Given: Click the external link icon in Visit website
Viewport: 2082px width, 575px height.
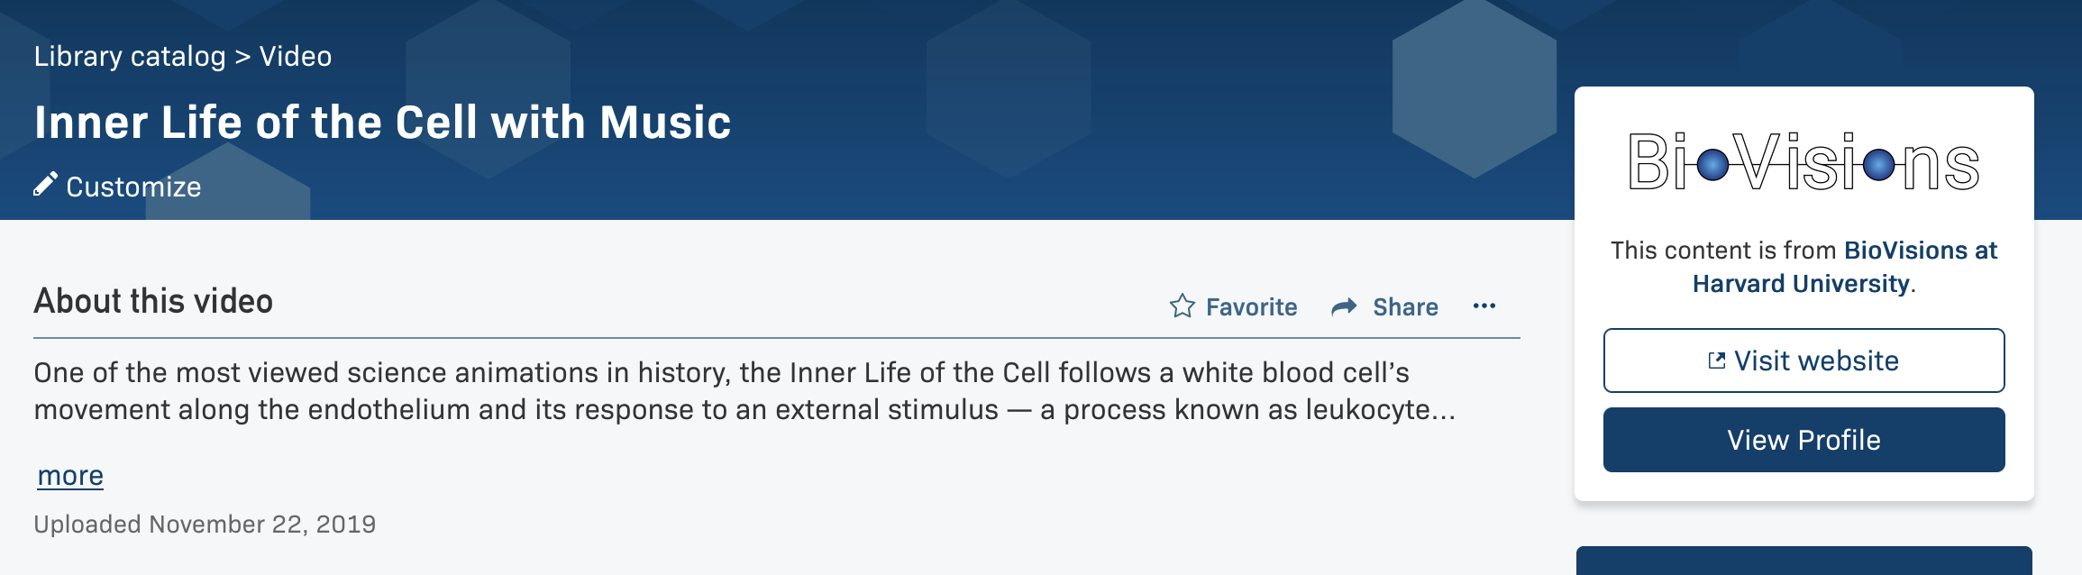Looking at the screenshot, I should click(x=1716, y=361).
